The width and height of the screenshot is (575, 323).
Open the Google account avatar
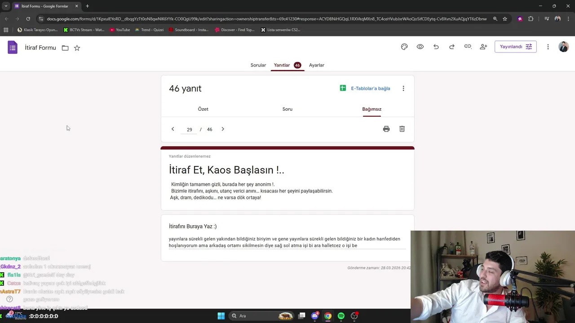(x=563, y=47)
